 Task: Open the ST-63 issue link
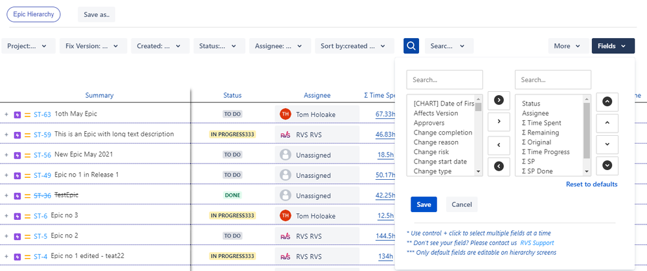coord(42,114)
